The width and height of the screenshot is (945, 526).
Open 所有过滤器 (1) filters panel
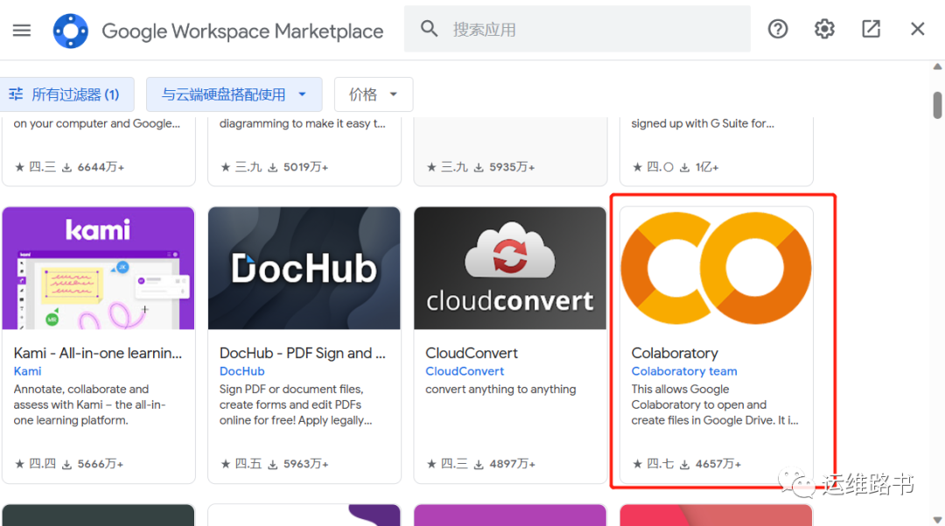pyautogui.click(x=66, y=94)
